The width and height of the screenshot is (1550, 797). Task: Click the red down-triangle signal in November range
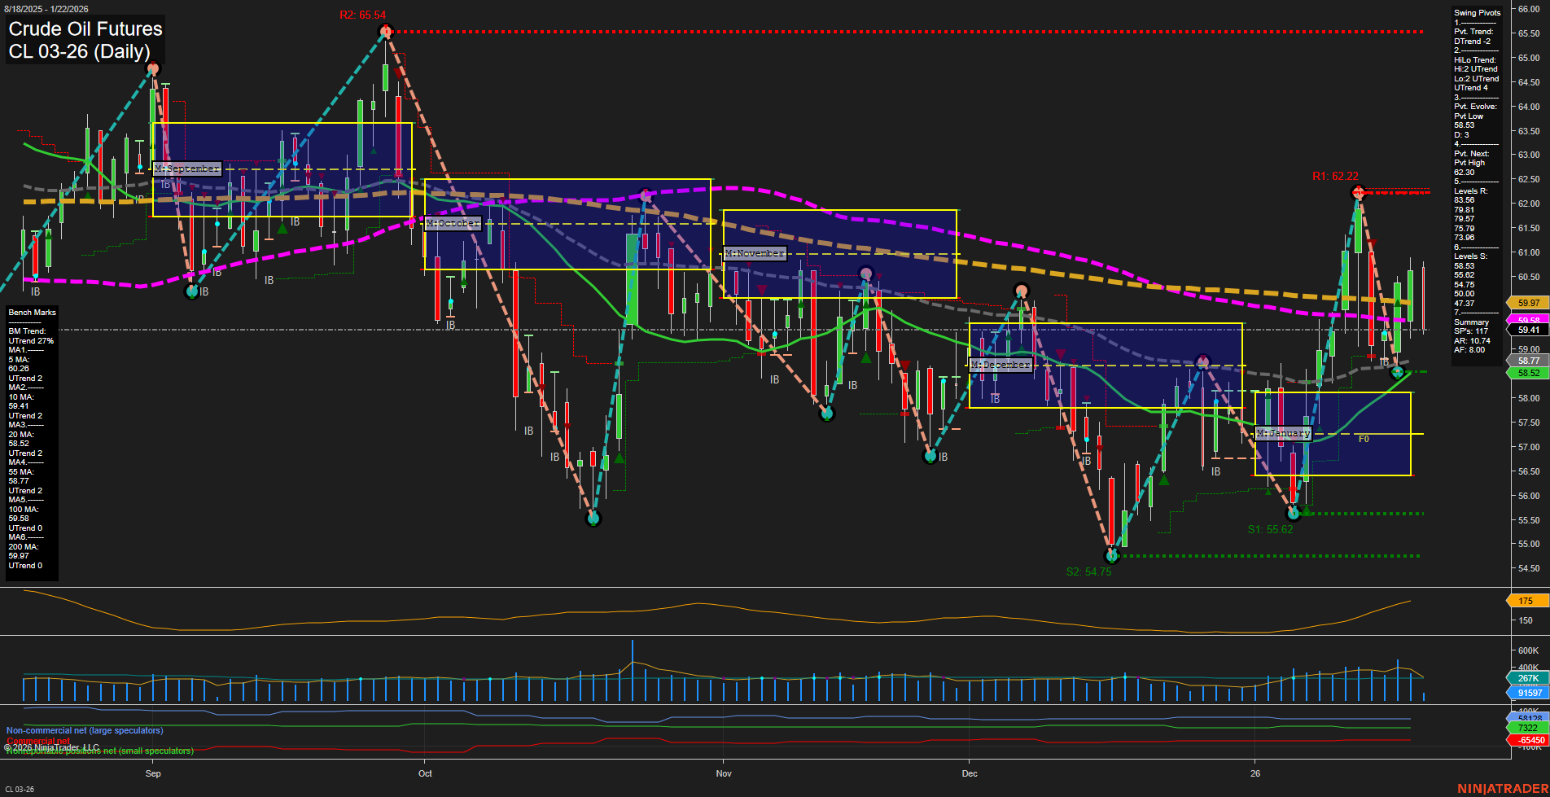(x=762, y=291)
